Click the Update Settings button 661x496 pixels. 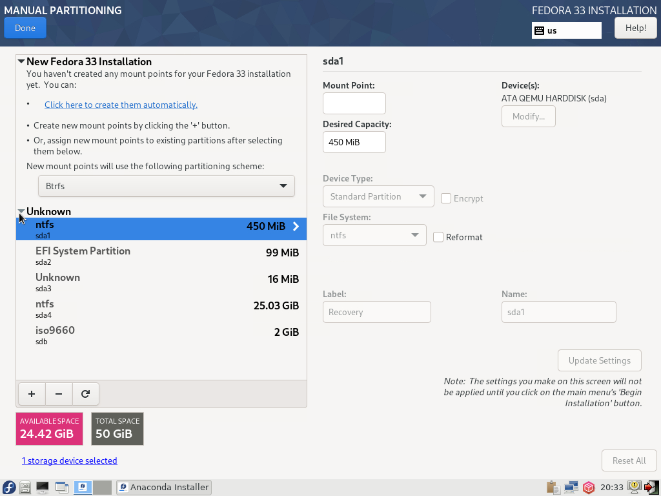click(600, 360)
